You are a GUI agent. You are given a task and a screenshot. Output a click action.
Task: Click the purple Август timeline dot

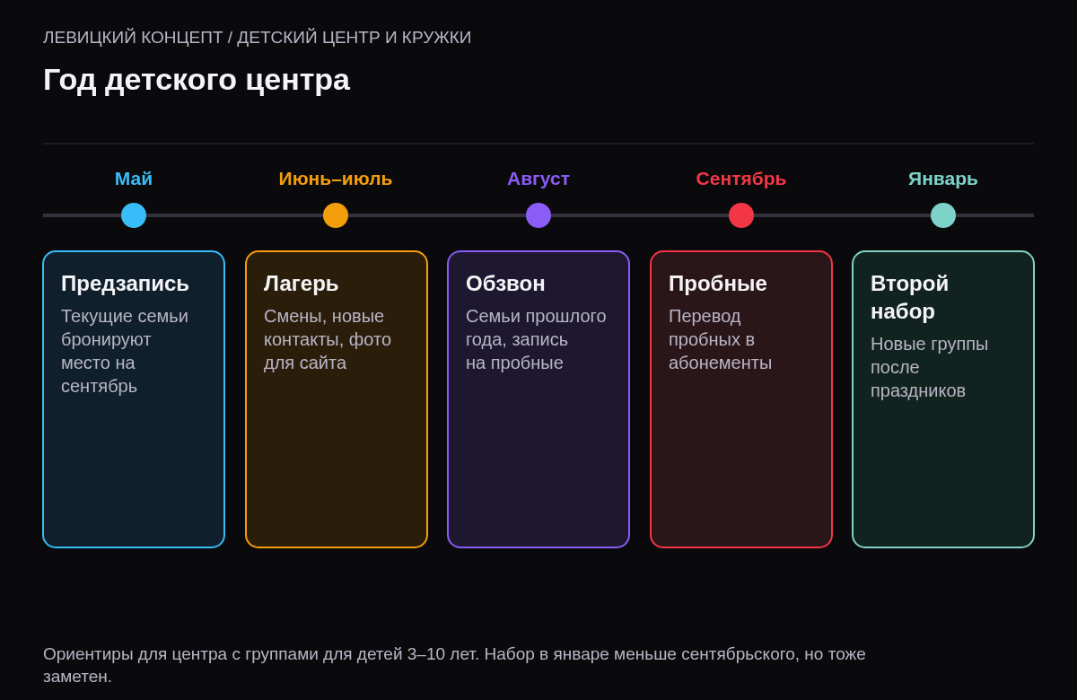pos(538,215)
